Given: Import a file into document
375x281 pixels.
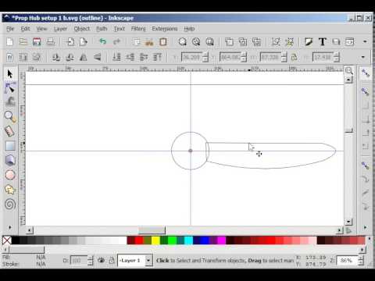Looking at the screenshot, I should pyautogui.click(x=70, y=42).
